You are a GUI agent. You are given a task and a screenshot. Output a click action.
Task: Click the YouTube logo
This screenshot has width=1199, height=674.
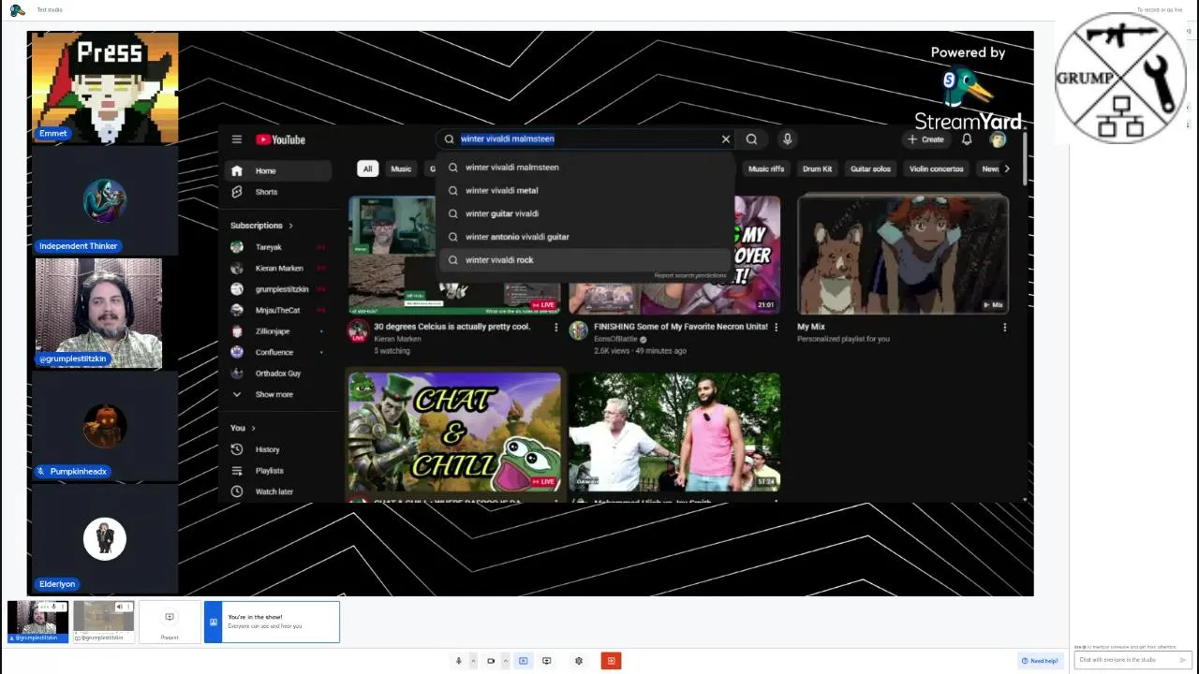[280, 139]
